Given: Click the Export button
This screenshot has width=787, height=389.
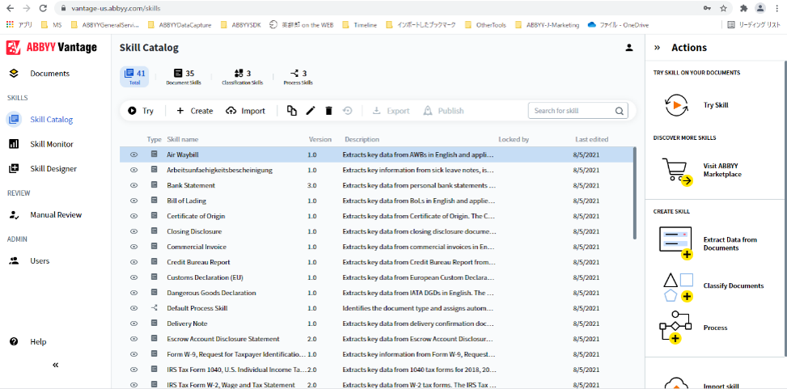Looking at the screenshot, I should (391, 111).
